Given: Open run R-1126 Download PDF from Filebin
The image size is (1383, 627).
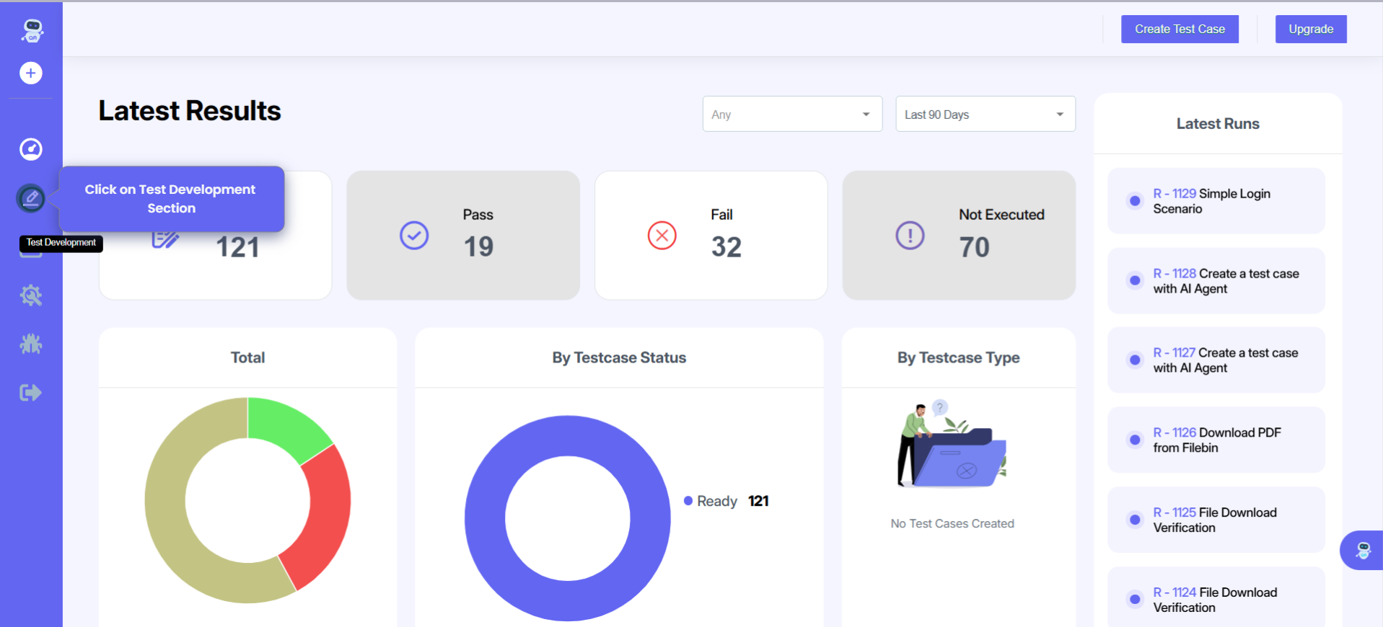Looking at the screenshot, I should click(1216, 440).
